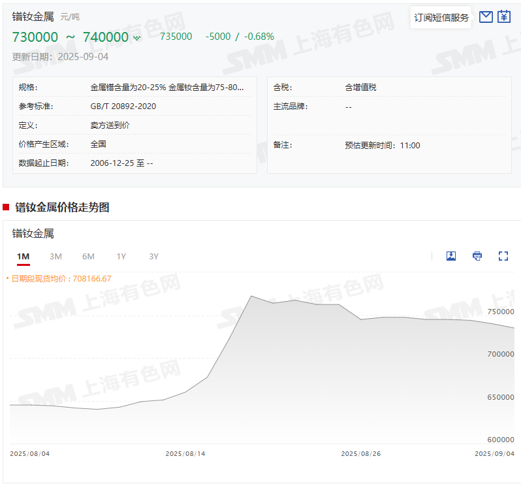Toggle the 日期段现货均价 legend label
521x486 pixels.
pos(61,279)
